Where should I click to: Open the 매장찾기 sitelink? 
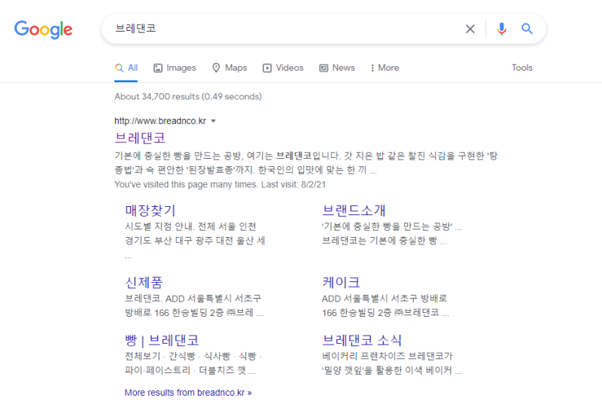pyautogui.click(x=150, y=211)
